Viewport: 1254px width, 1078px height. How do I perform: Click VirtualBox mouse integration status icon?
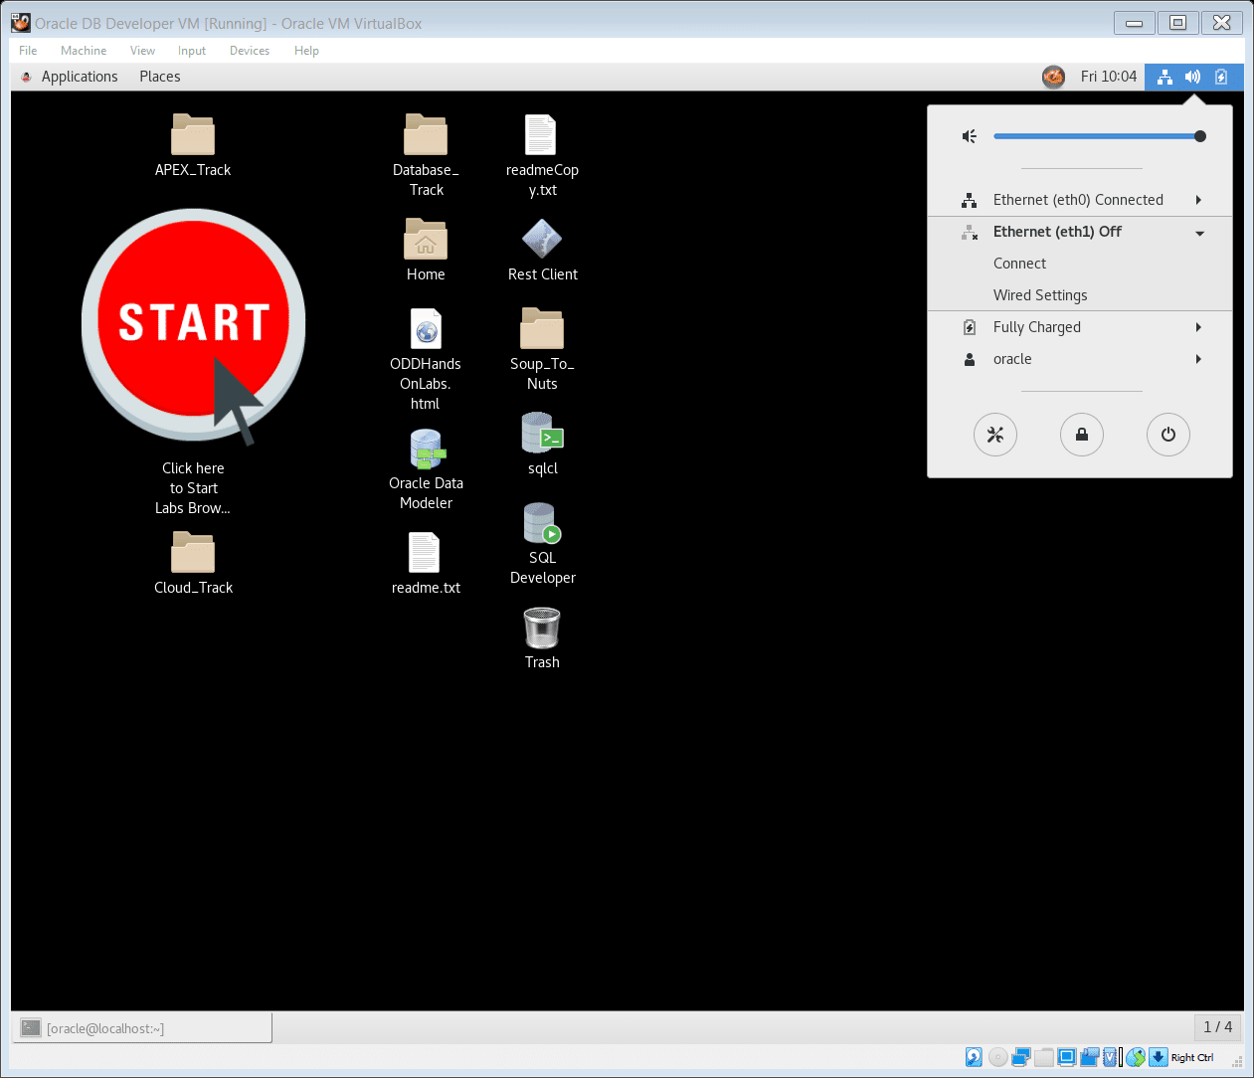point(1136,1057)
